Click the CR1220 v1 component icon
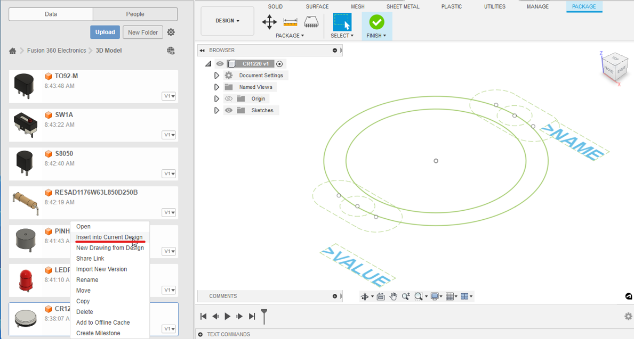 (232, 64)
